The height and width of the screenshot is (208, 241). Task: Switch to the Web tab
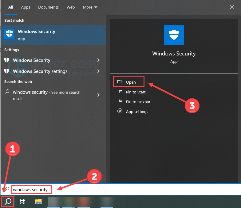[71, 7]
